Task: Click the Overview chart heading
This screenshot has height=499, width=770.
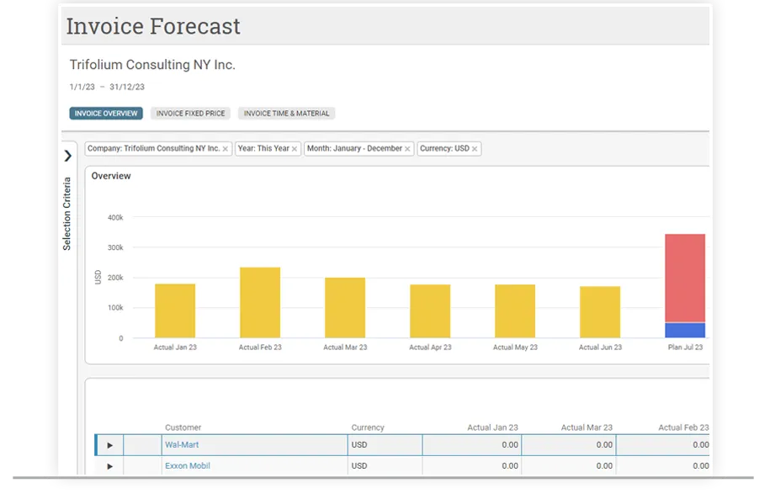Action: [x=111, y=177]
